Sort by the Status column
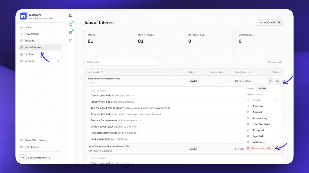 [x=193, y=72]
